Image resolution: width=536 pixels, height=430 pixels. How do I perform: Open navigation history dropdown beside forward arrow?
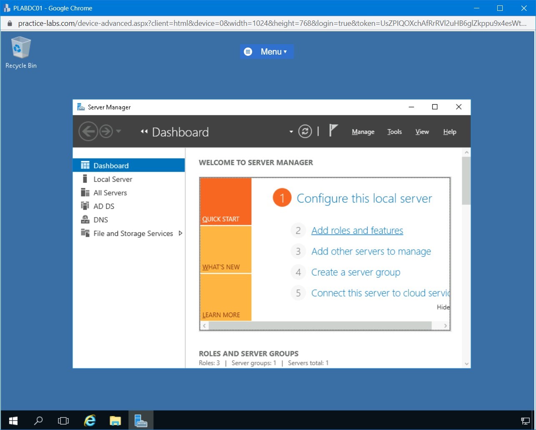118,131
